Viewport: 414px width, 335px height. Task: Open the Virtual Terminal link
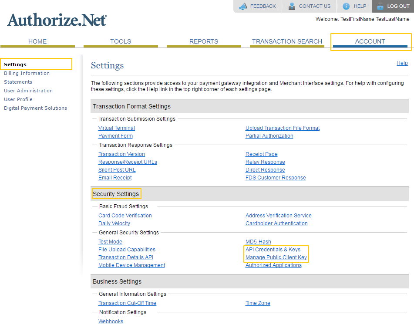117,128
